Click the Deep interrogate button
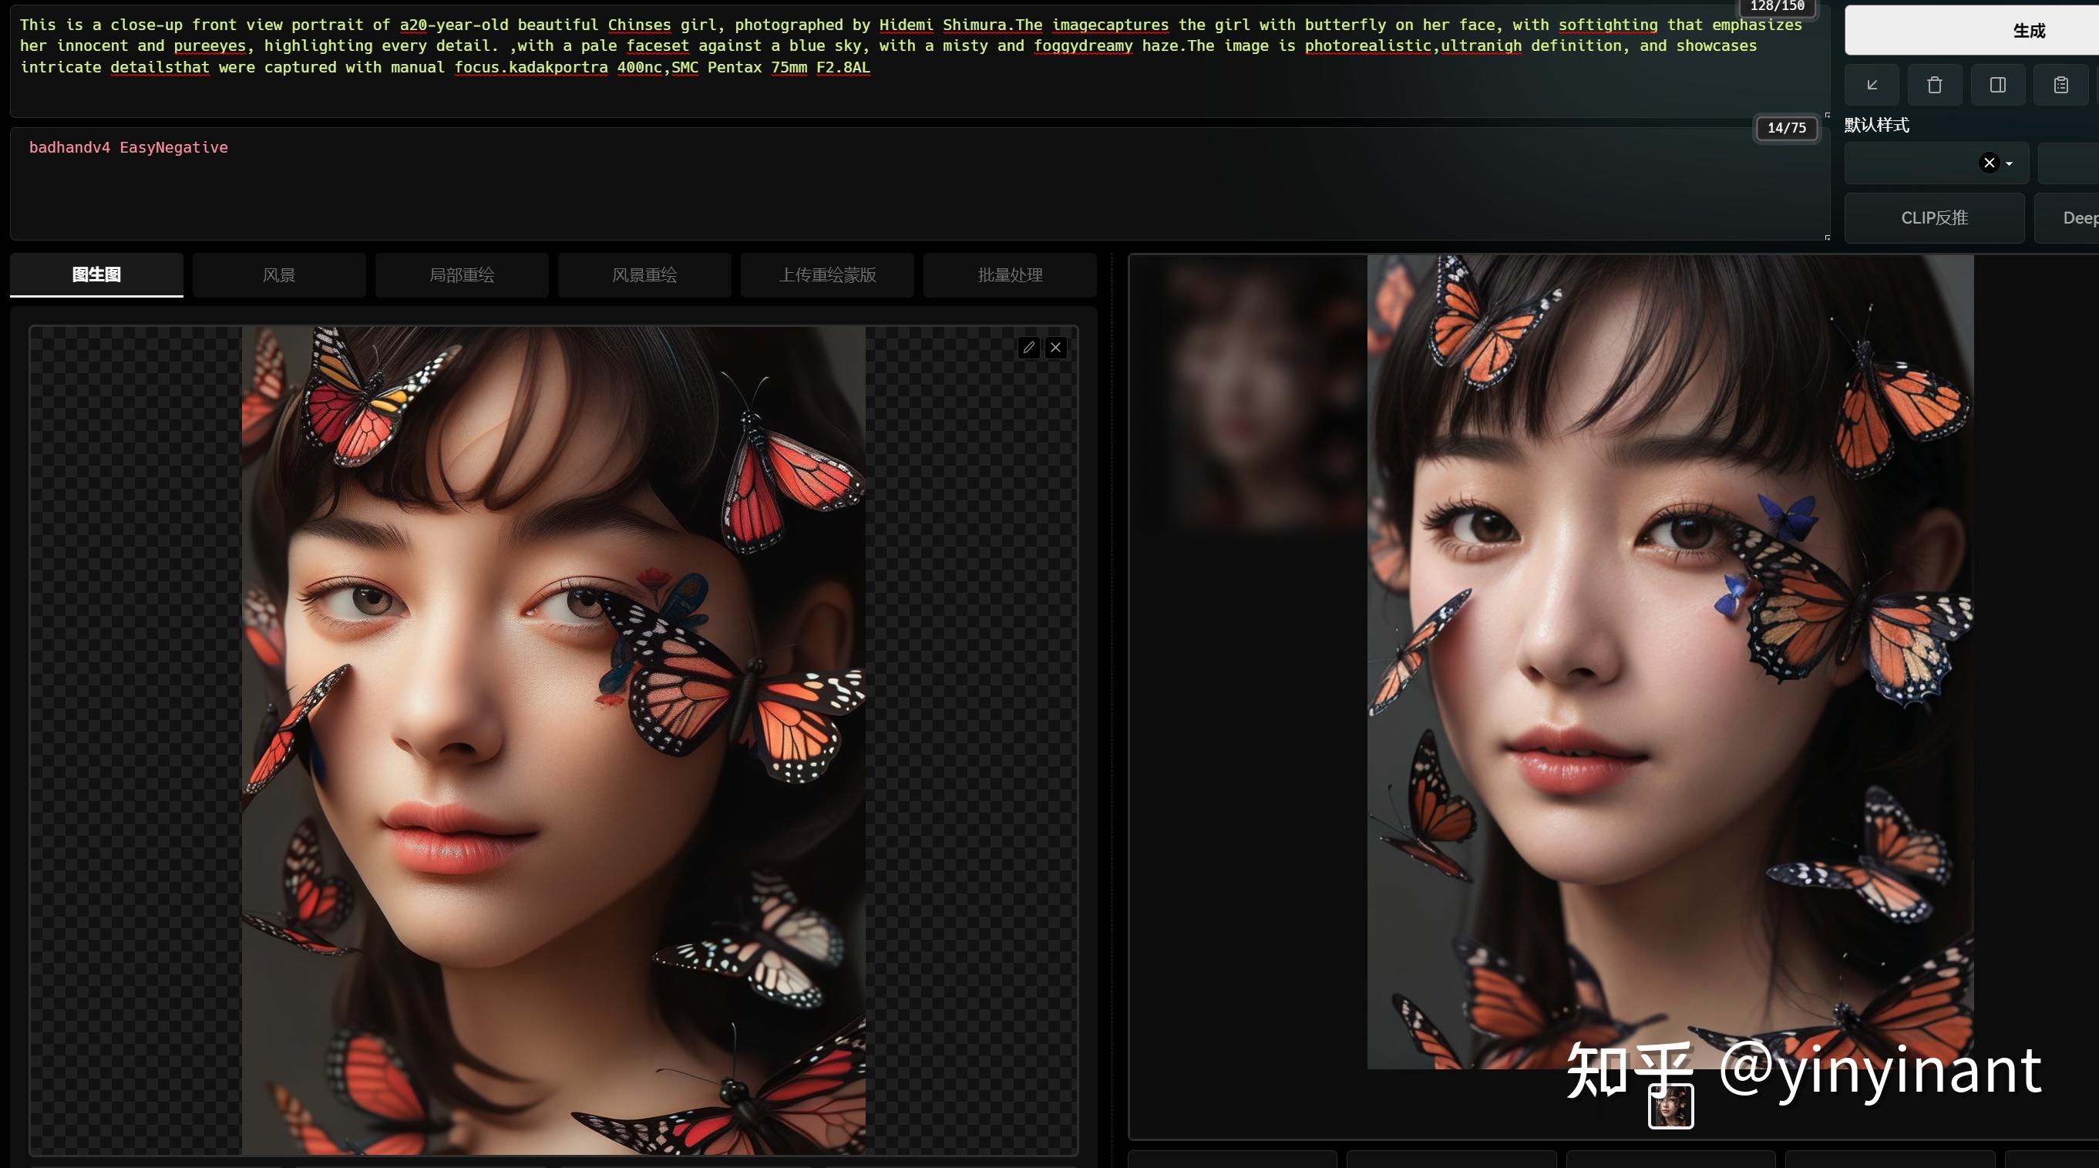Screen dimensions: 2099x1168 (2074, 217)
